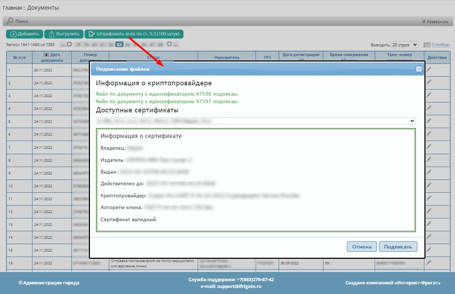Viewport: 455px width, 294px height.
Task: Click the next page arrow icon
Action: point(169,44)
